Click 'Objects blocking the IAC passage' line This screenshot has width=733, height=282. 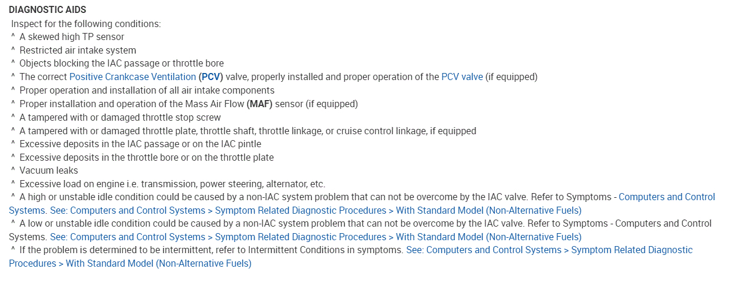point(121,63)
